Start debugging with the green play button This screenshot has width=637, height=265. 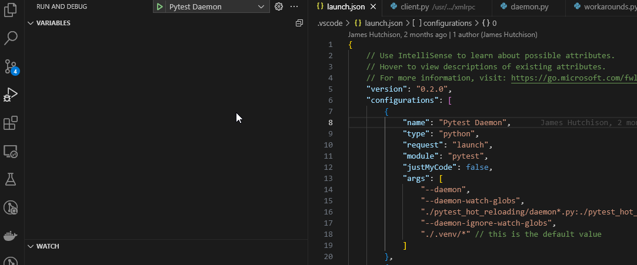(x=159, y=7)
